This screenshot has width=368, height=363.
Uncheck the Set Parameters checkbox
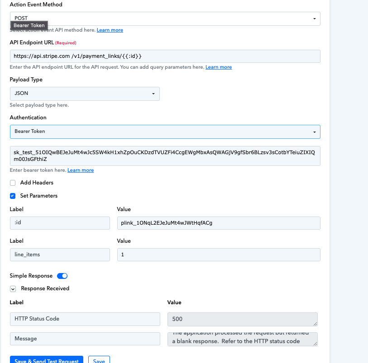(x=13, y=196)
